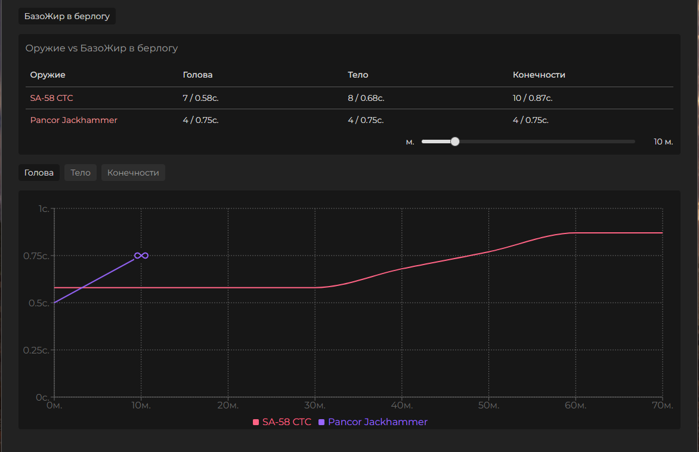Switch to the Голова chart tab

coord(39,173)
